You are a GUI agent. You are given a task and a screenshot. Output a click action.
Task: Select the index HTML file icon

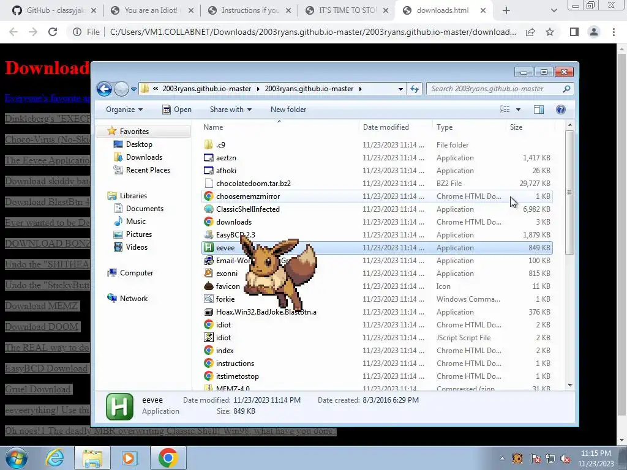208,350
